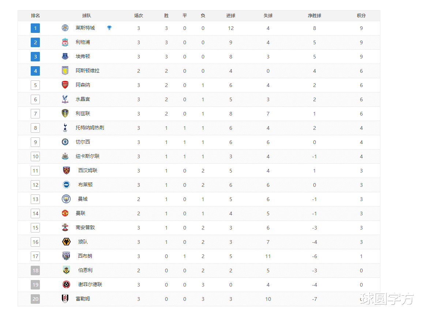Click the Chelsea club crest
The height and width of the screenshot is (314, 421).
click(x=65, y=142)
